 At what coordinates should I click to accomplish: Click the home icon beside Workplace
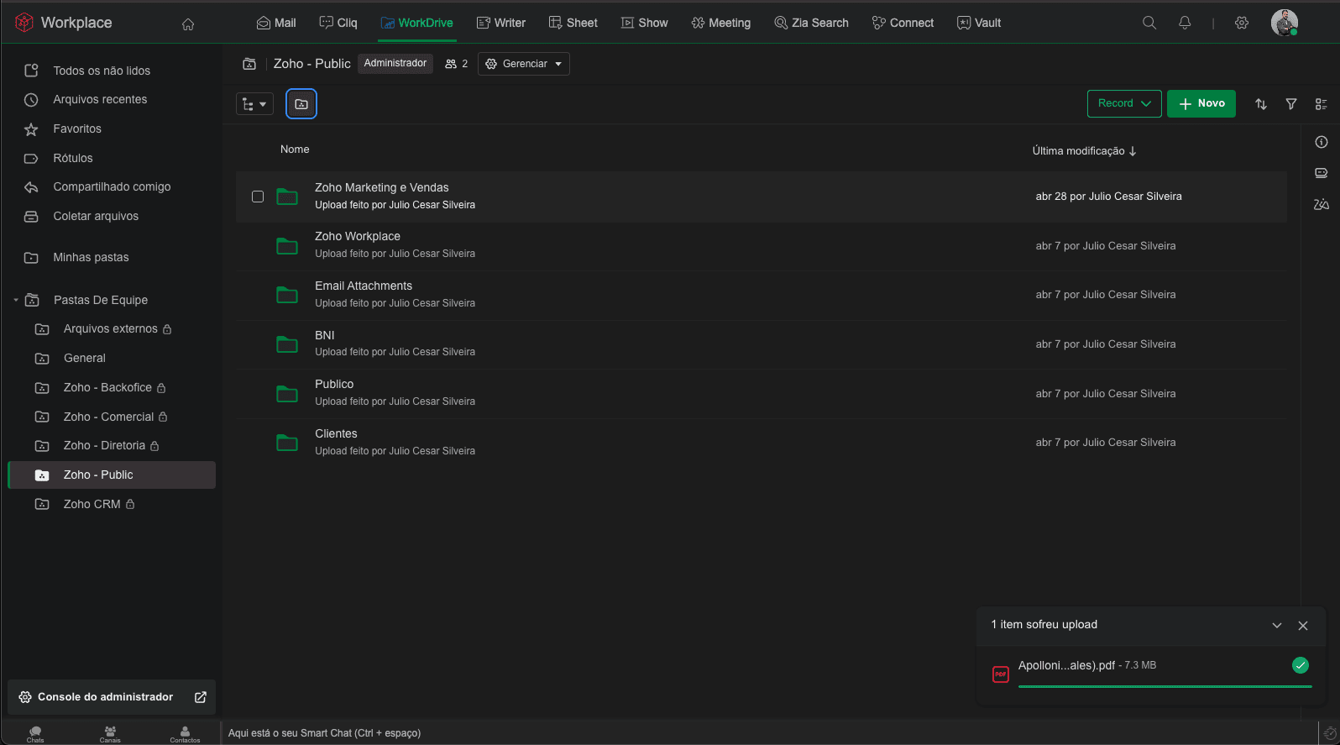tap(188, 24)
